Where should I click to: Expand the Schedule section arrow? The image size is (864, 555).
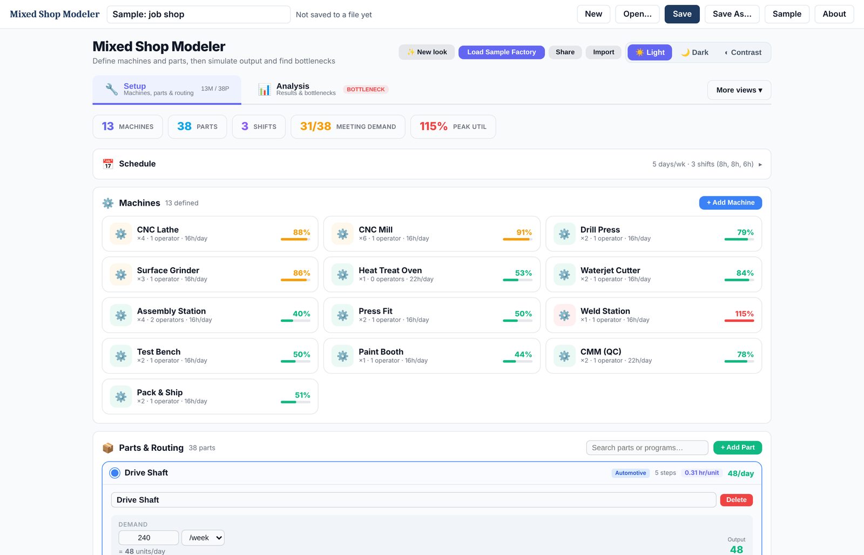point(760,164)
